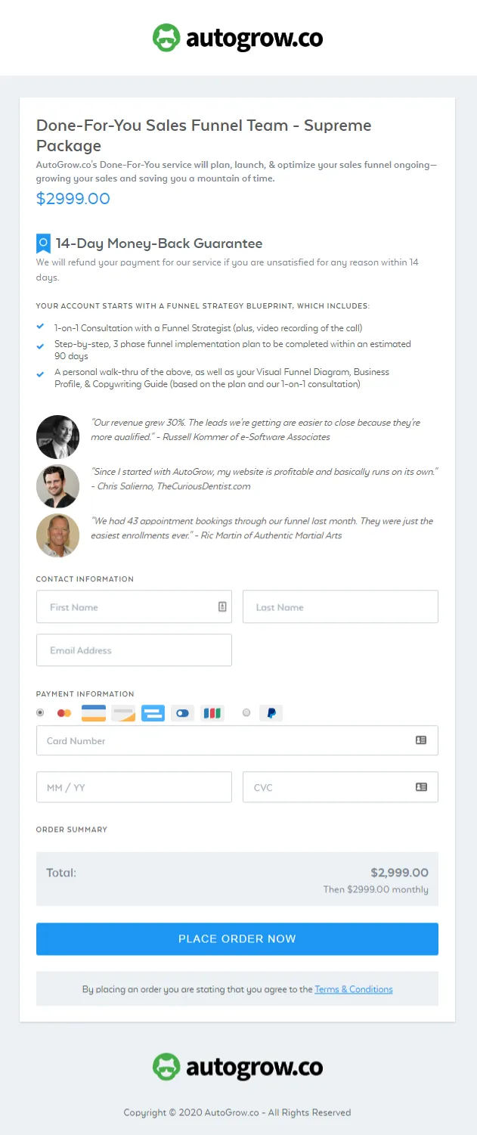Click the autogrow.co header logo

(237, 37)
